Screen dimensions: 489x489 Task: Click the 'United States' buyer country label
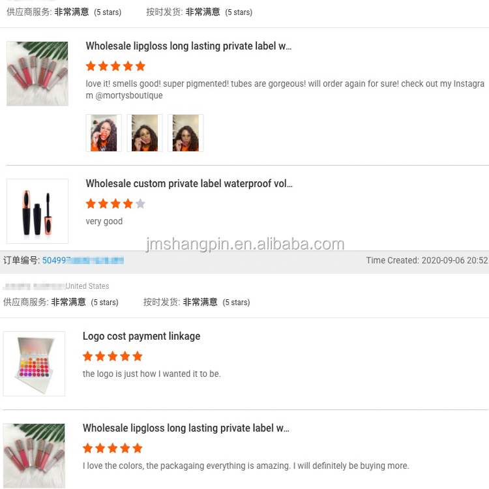pos(87,286)
